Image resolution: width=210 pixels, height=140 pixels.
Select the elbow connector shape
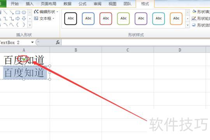5,19
